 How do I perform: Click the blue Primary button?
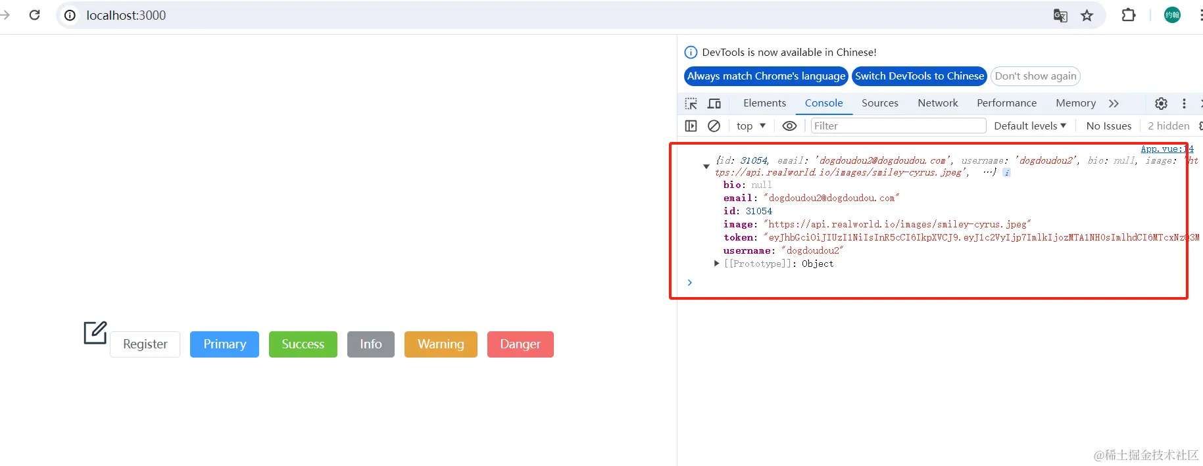point(224,344)
